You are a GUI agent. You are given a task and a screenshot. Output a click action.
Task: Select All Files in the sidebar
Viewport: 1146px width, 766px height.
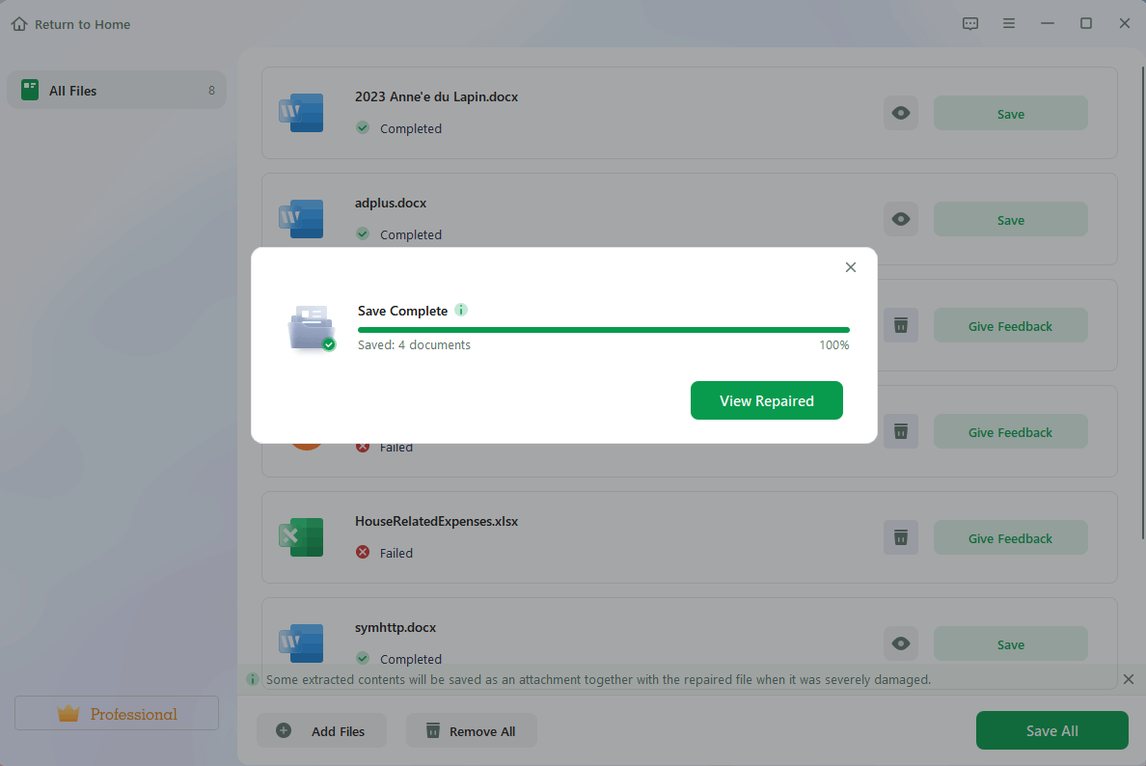(116, 90)
